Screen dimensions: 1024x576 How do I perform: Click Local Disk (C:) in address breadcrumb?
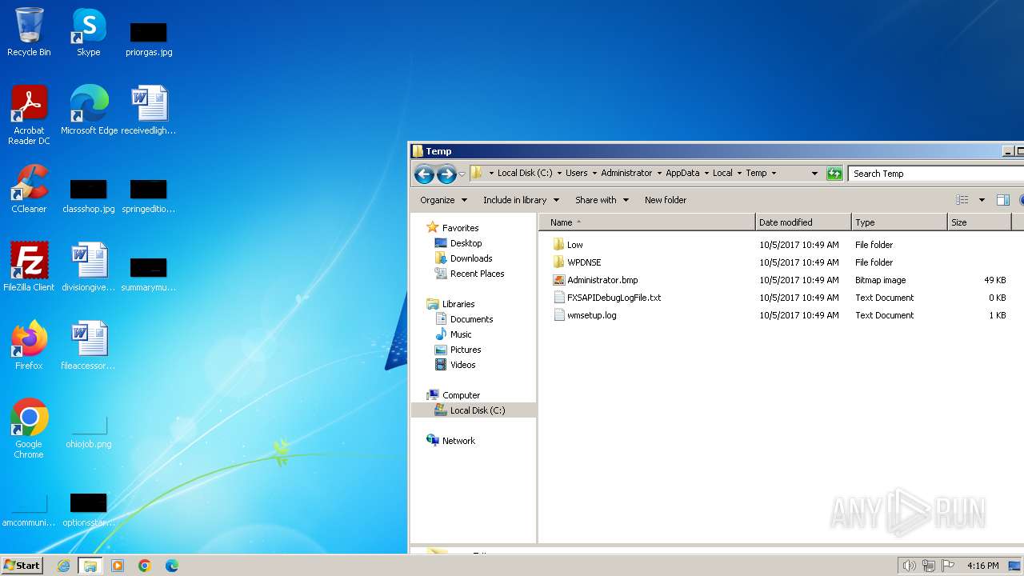tap(525, 174)
